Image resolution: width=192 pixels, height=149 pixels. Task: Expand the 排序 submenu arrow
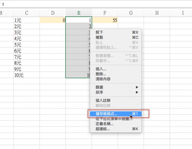(137, 92)
